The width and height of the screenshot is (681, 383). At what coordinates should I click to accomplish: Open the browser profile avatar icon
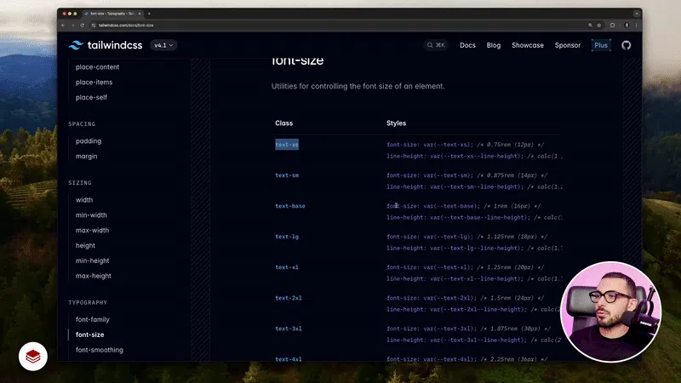627,26
